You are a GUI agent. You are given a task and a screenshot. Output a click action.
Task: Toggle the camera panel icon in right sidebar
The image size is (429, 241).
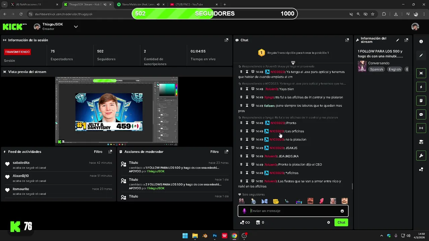[421, 142]
